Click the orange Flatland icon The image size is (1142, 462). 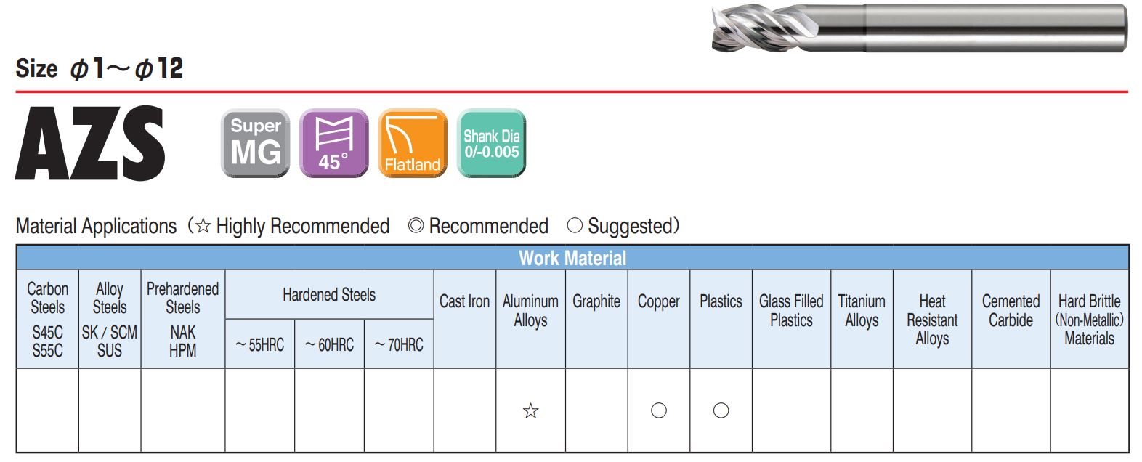412,143
